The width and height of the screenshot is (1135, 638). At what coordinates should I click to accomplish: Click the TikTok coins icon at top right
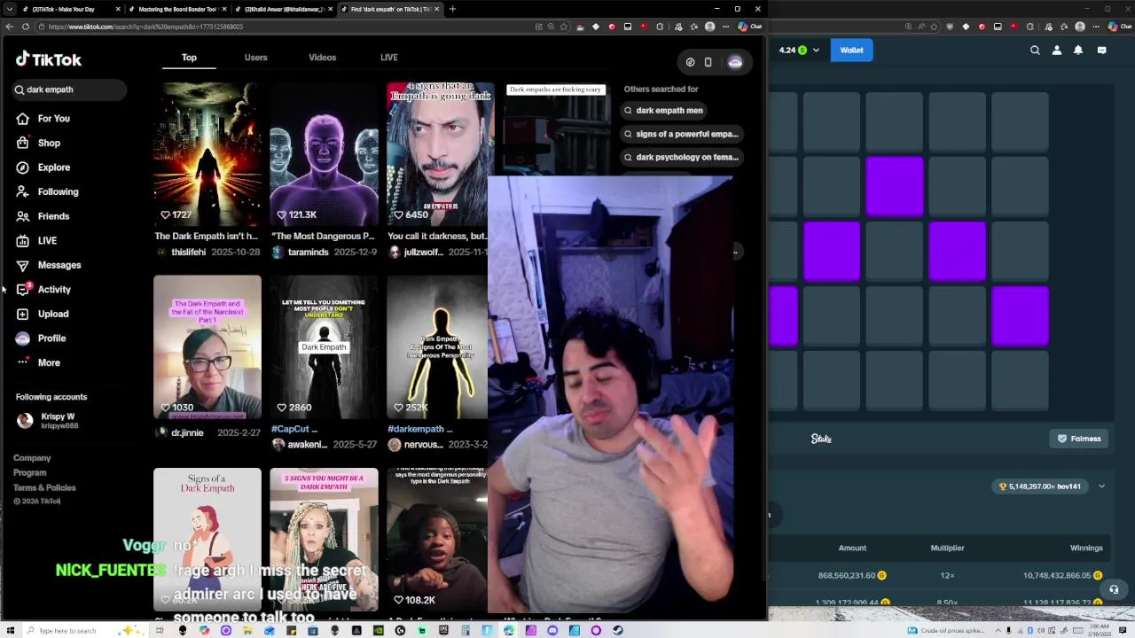(690, 62)
